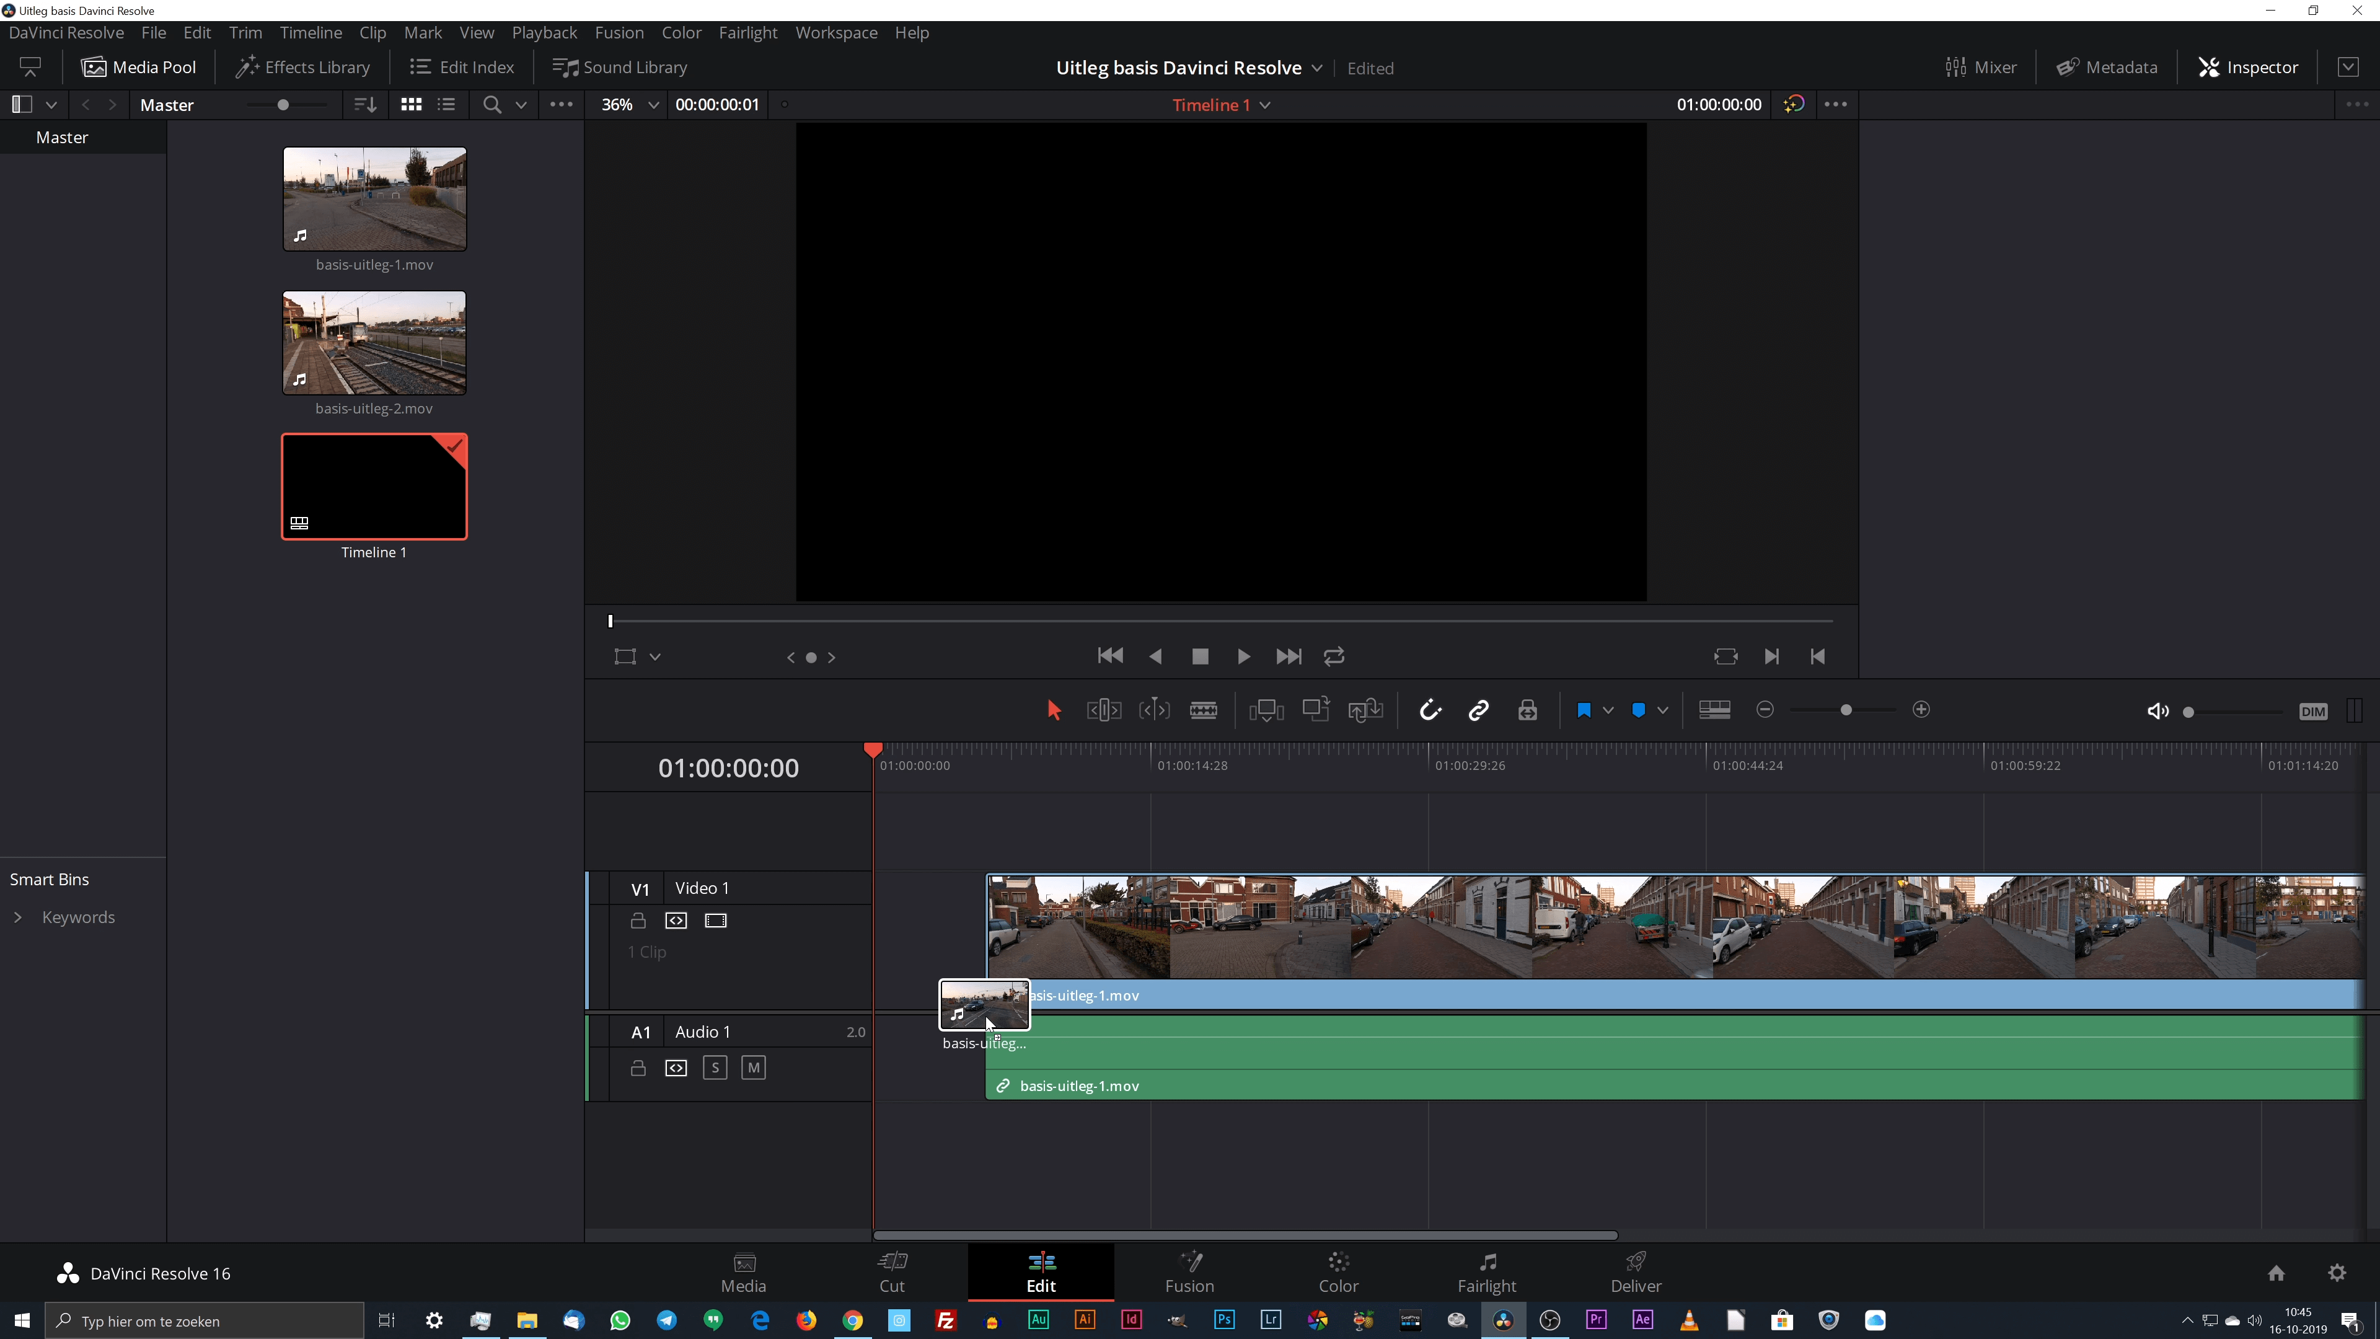The image size is (2380, 1339).
Task: Open the Effects Library panel
Action: pos(302,68)
